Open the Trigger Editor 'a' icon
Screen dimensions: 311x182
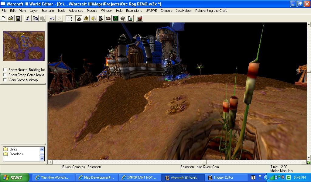(x=86, y=19)
